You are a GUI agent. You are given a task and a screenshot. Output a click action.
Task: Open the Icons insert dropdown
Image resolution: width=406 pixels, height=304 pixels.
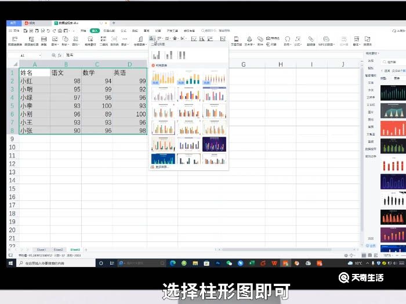(x=75, y=41)
